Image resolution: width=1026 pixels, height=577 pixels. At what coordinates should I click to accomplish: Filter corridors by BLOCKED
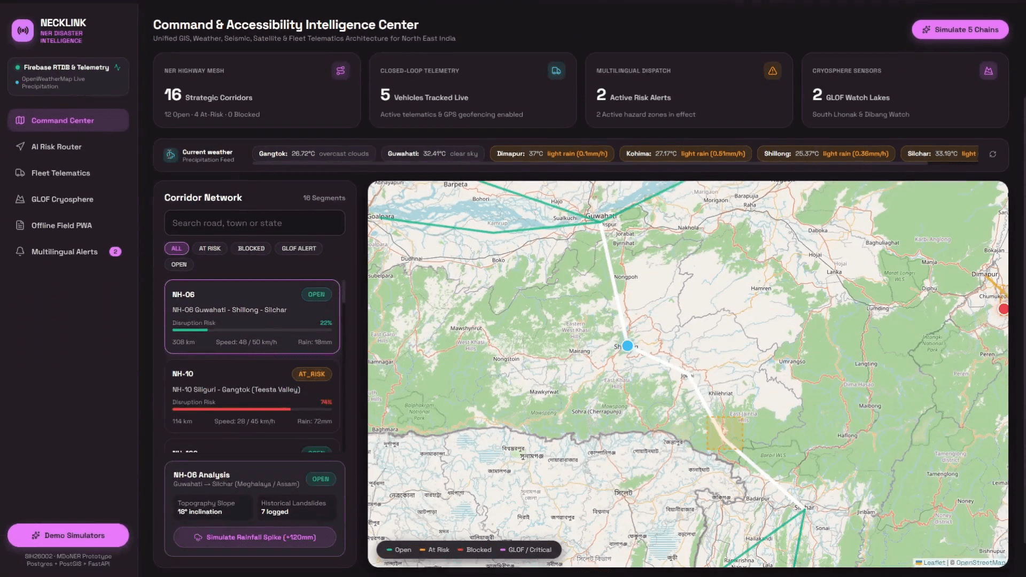tap(251, 248)
